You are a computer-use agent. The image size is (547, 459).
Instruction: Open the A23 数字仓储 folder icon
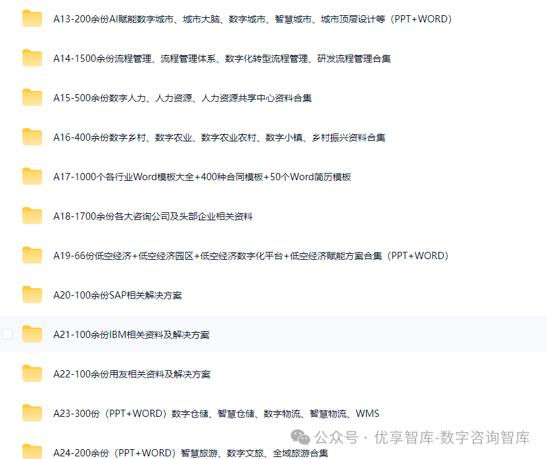click(32, 413)
